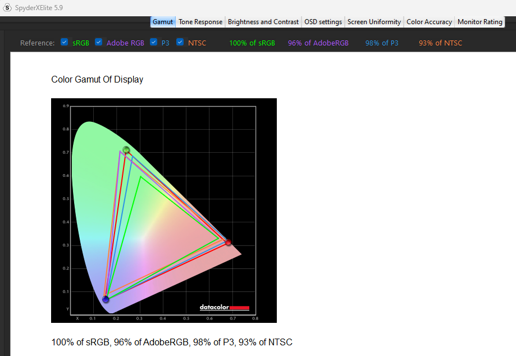Click the green "100% of sRGB" header label
The width and height of the screenshot is (516, 356).
point(252,43)
